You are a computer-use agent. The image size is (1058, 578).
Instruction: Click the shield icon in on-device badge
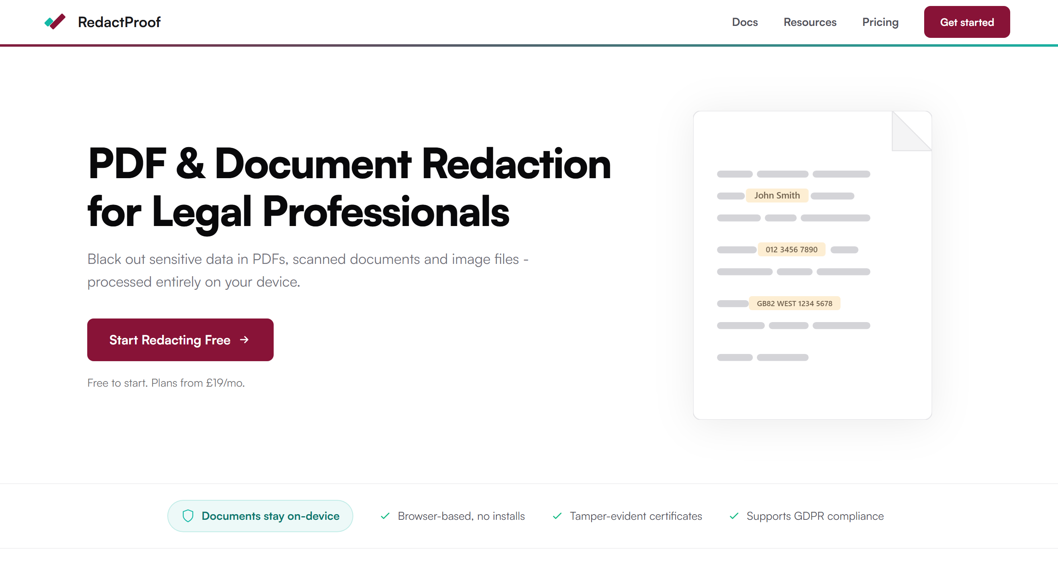tap(188, 516)
